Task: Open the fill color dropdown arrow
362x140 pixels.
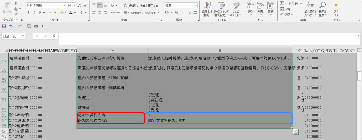Action: point(65,13)
